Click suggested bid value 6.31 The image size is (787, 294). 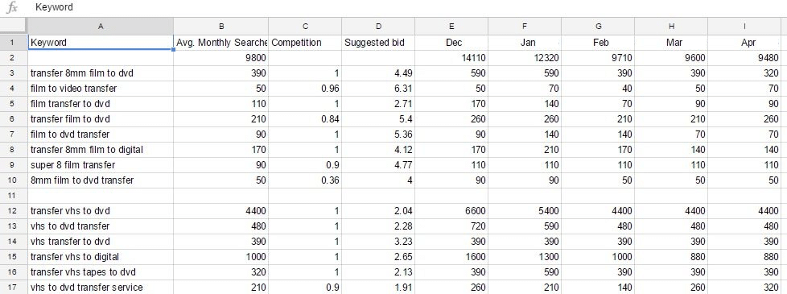(x=378, y=89)
